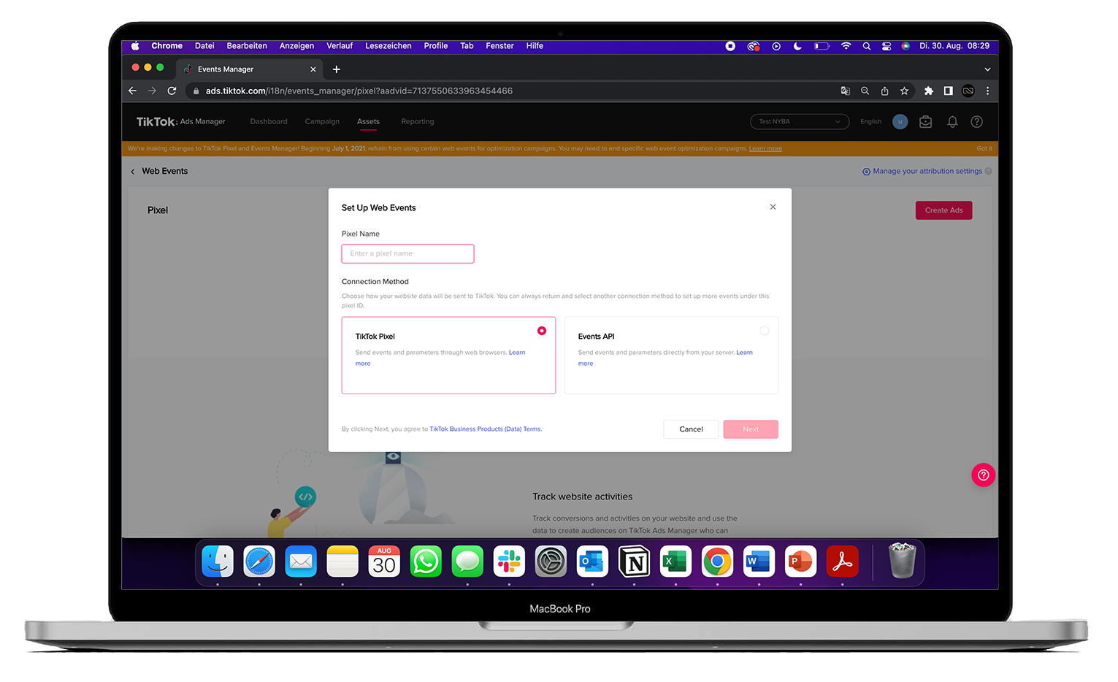Image resolution: width=1118 pixels, height=682 pixels.
Task: Select the Events API radio option
Action: (x=765, y=331)
